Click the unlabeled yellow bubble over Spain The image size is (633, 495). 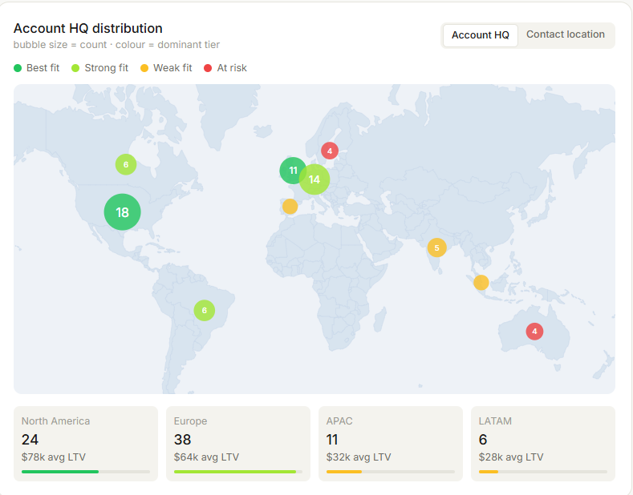pos(290,207)
